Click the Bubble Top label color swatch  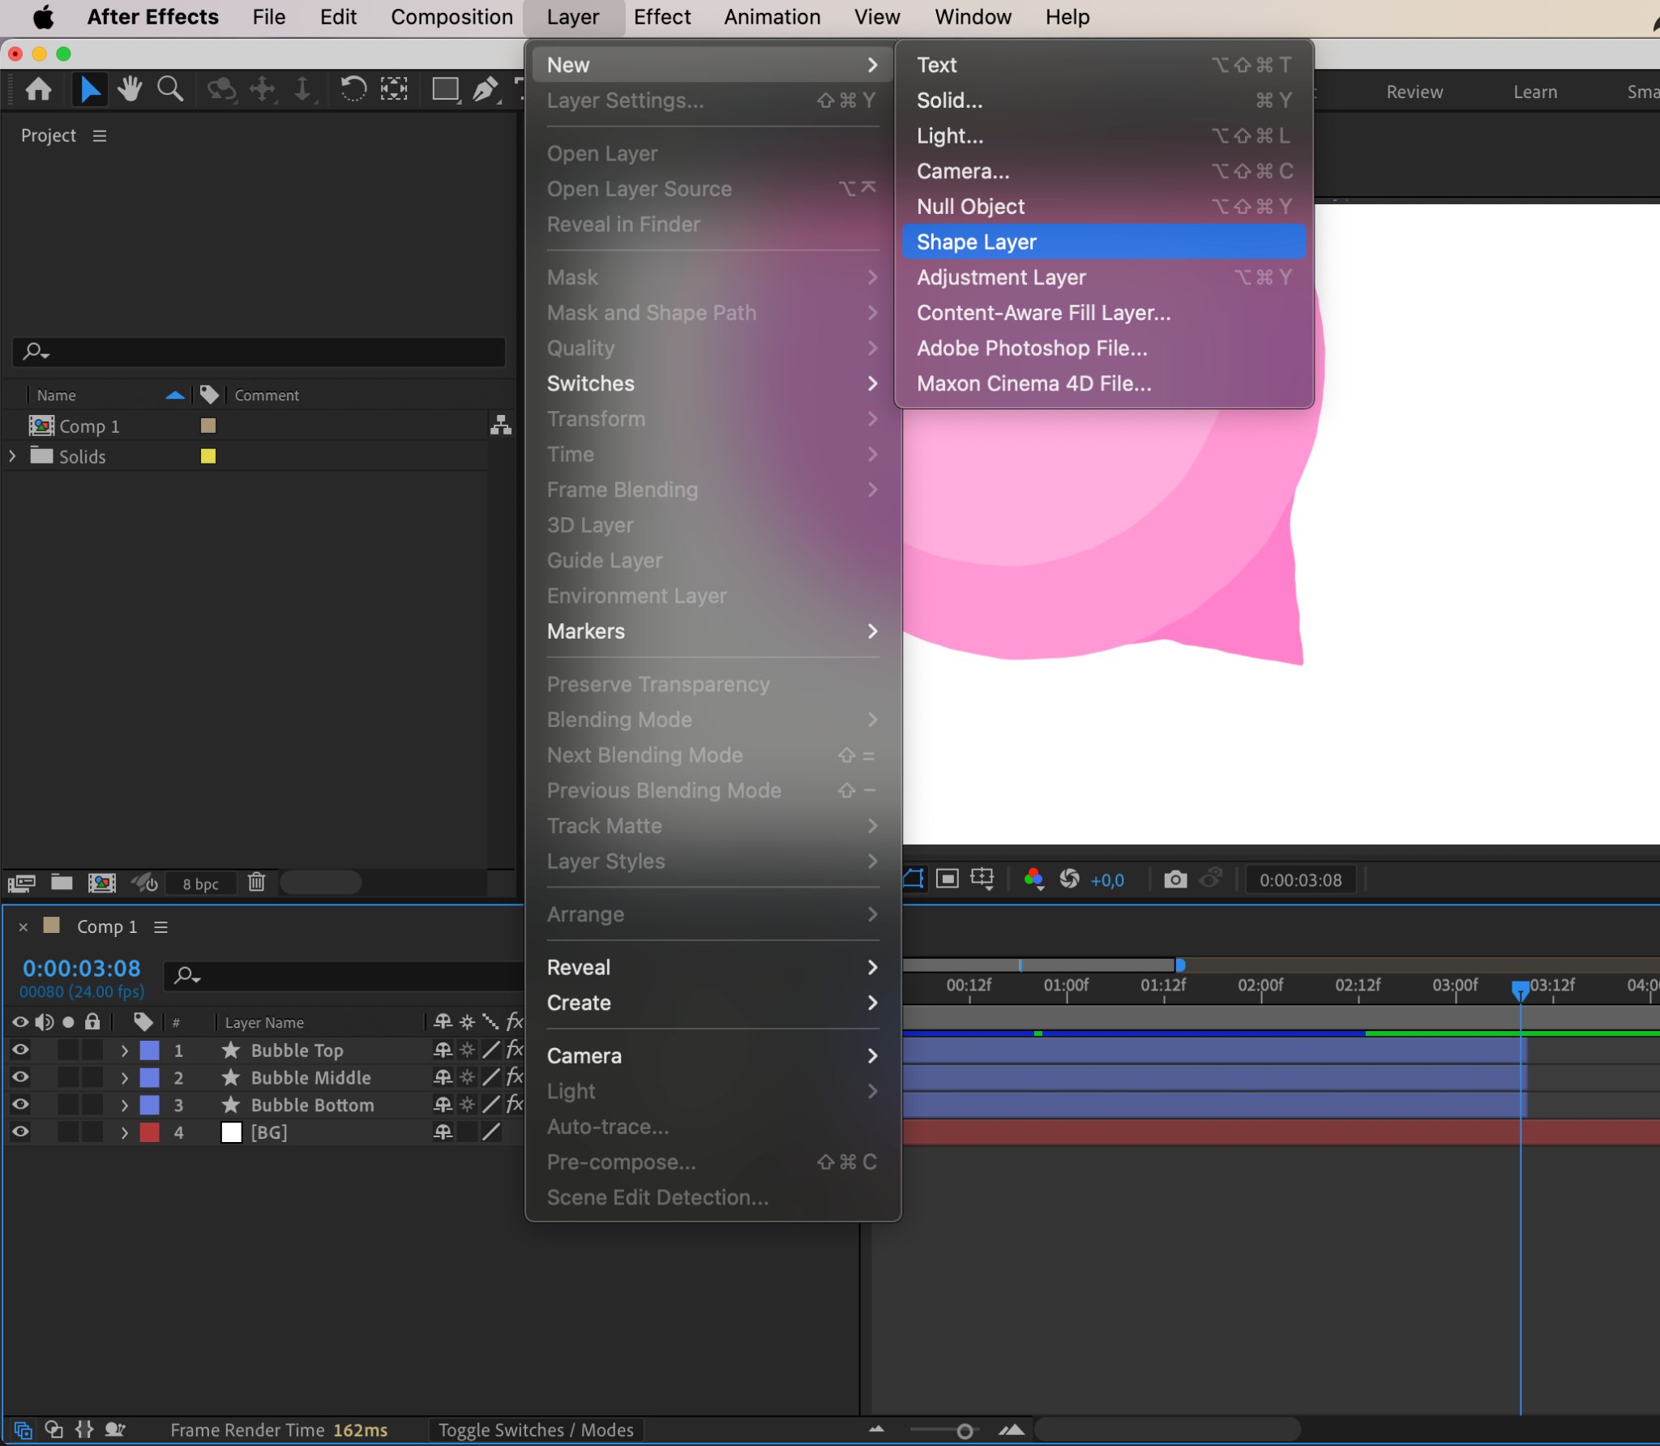tap(150, 1050)
